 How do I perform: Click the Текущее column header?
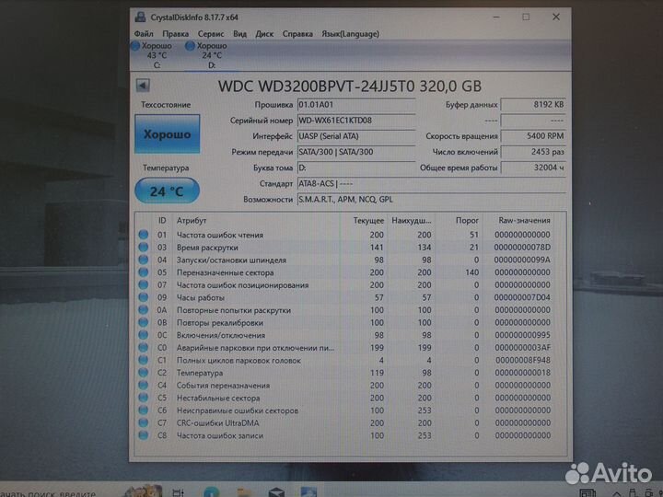368,221
